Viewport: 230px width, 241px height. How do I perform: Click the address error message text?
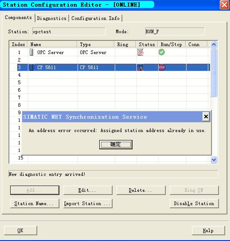[117, 131]
